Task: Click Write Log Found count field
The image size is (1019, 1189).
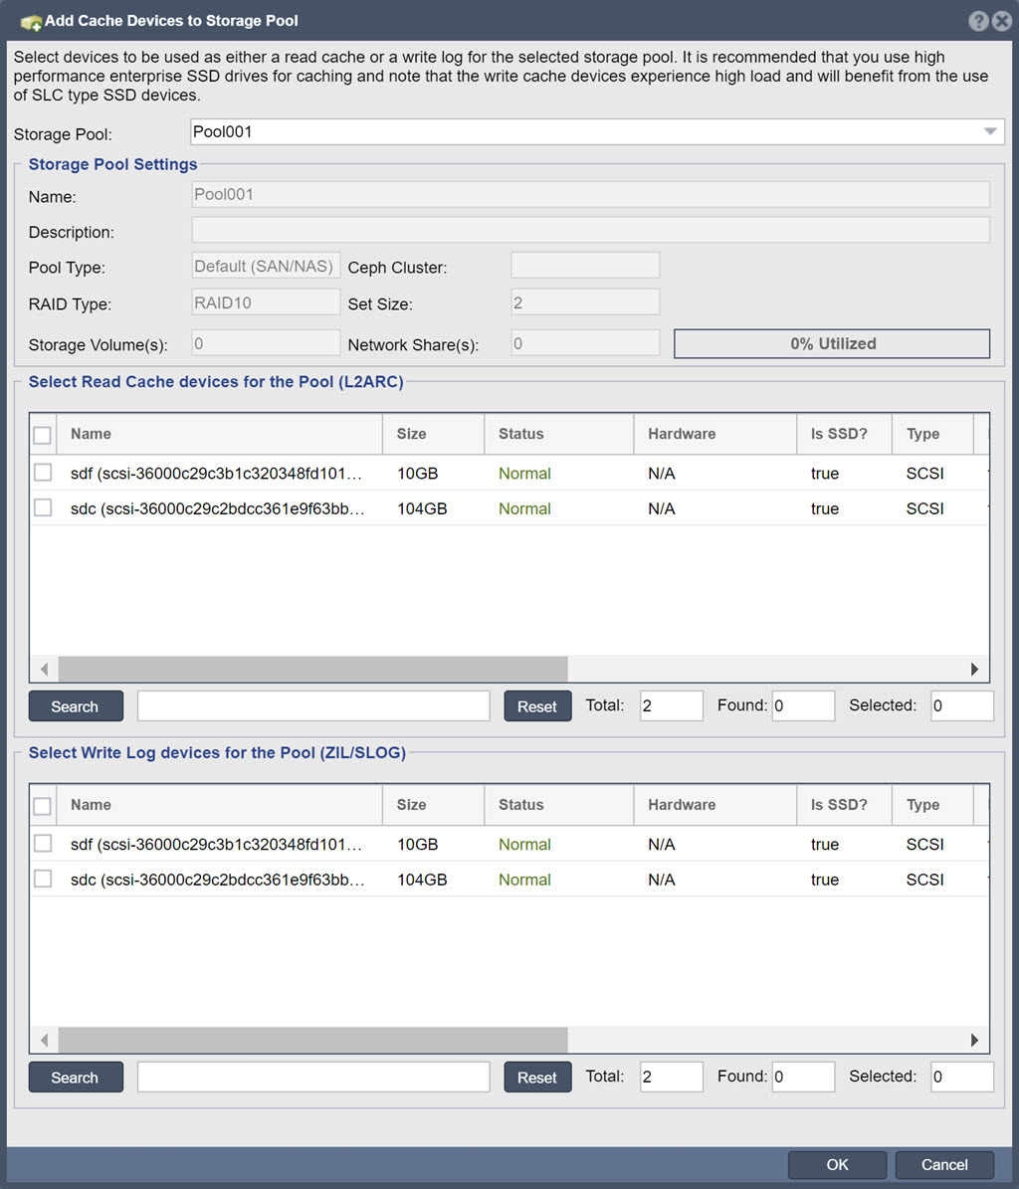Action: click(803, 1077)
